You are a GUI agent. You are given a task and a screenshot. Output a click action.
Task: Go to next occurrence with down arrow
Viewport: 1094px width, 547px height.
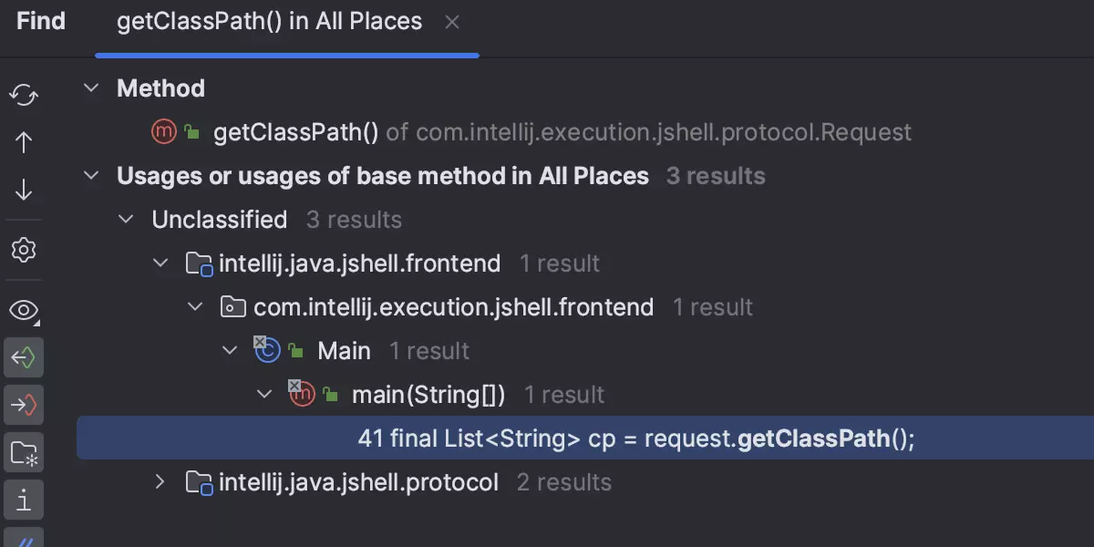(x=24, y=190)
